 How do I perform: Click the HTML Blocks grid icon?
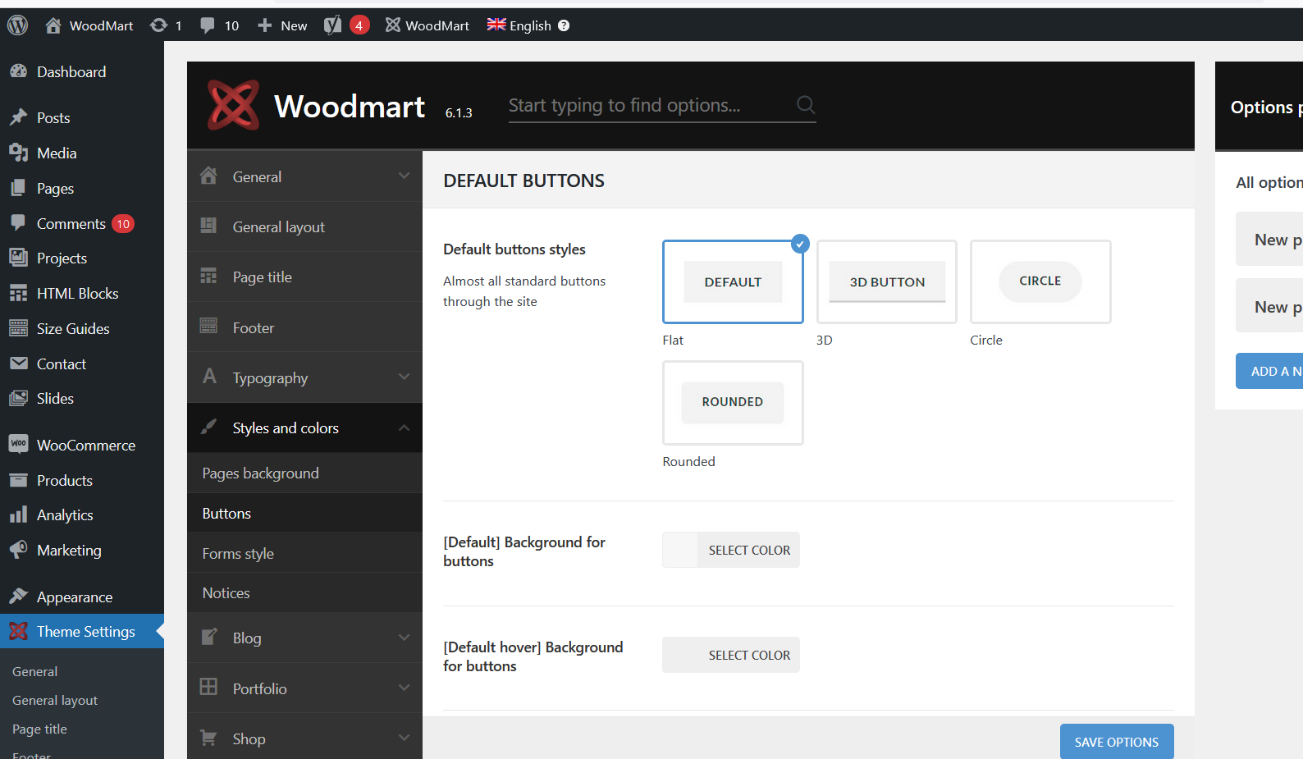[x=18, y=293]
